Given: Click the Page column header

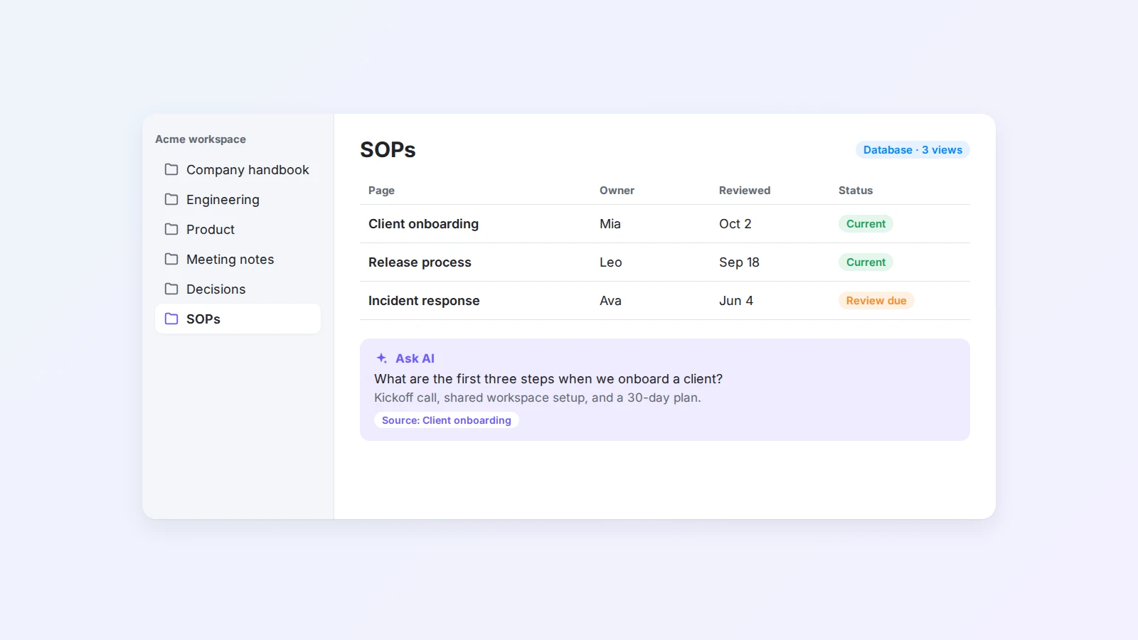Looking at the screenshot, I should pyautogui.click(x=381, y=190).
